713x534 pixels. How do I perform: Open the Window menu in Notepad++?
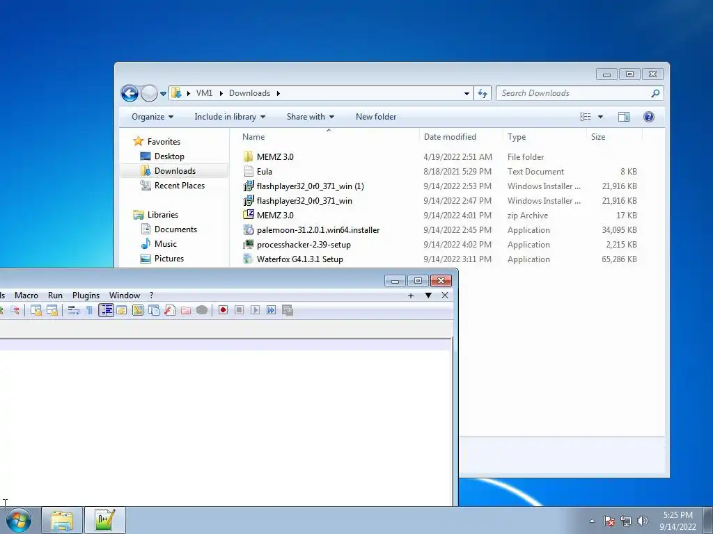[125, 295]
